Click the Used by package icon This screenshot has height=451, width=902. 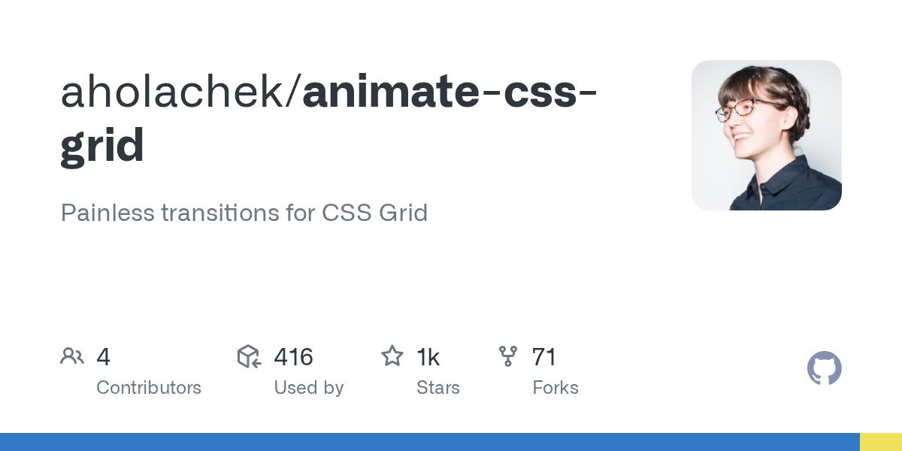coord(249,356)
